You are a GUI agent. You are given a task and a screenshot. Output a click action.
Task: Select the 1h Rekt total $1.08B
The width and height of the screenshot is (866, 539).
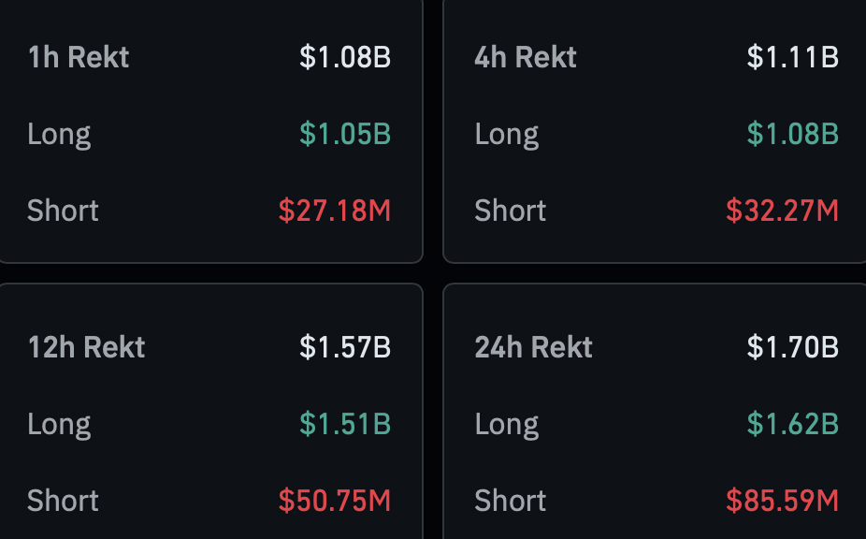[345, 57]
